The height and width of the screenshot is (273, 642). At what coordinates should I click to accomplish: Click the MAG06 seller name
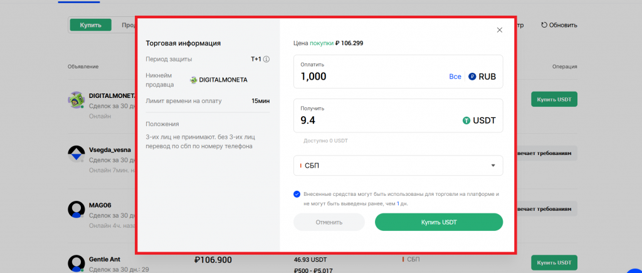(100, 205)
